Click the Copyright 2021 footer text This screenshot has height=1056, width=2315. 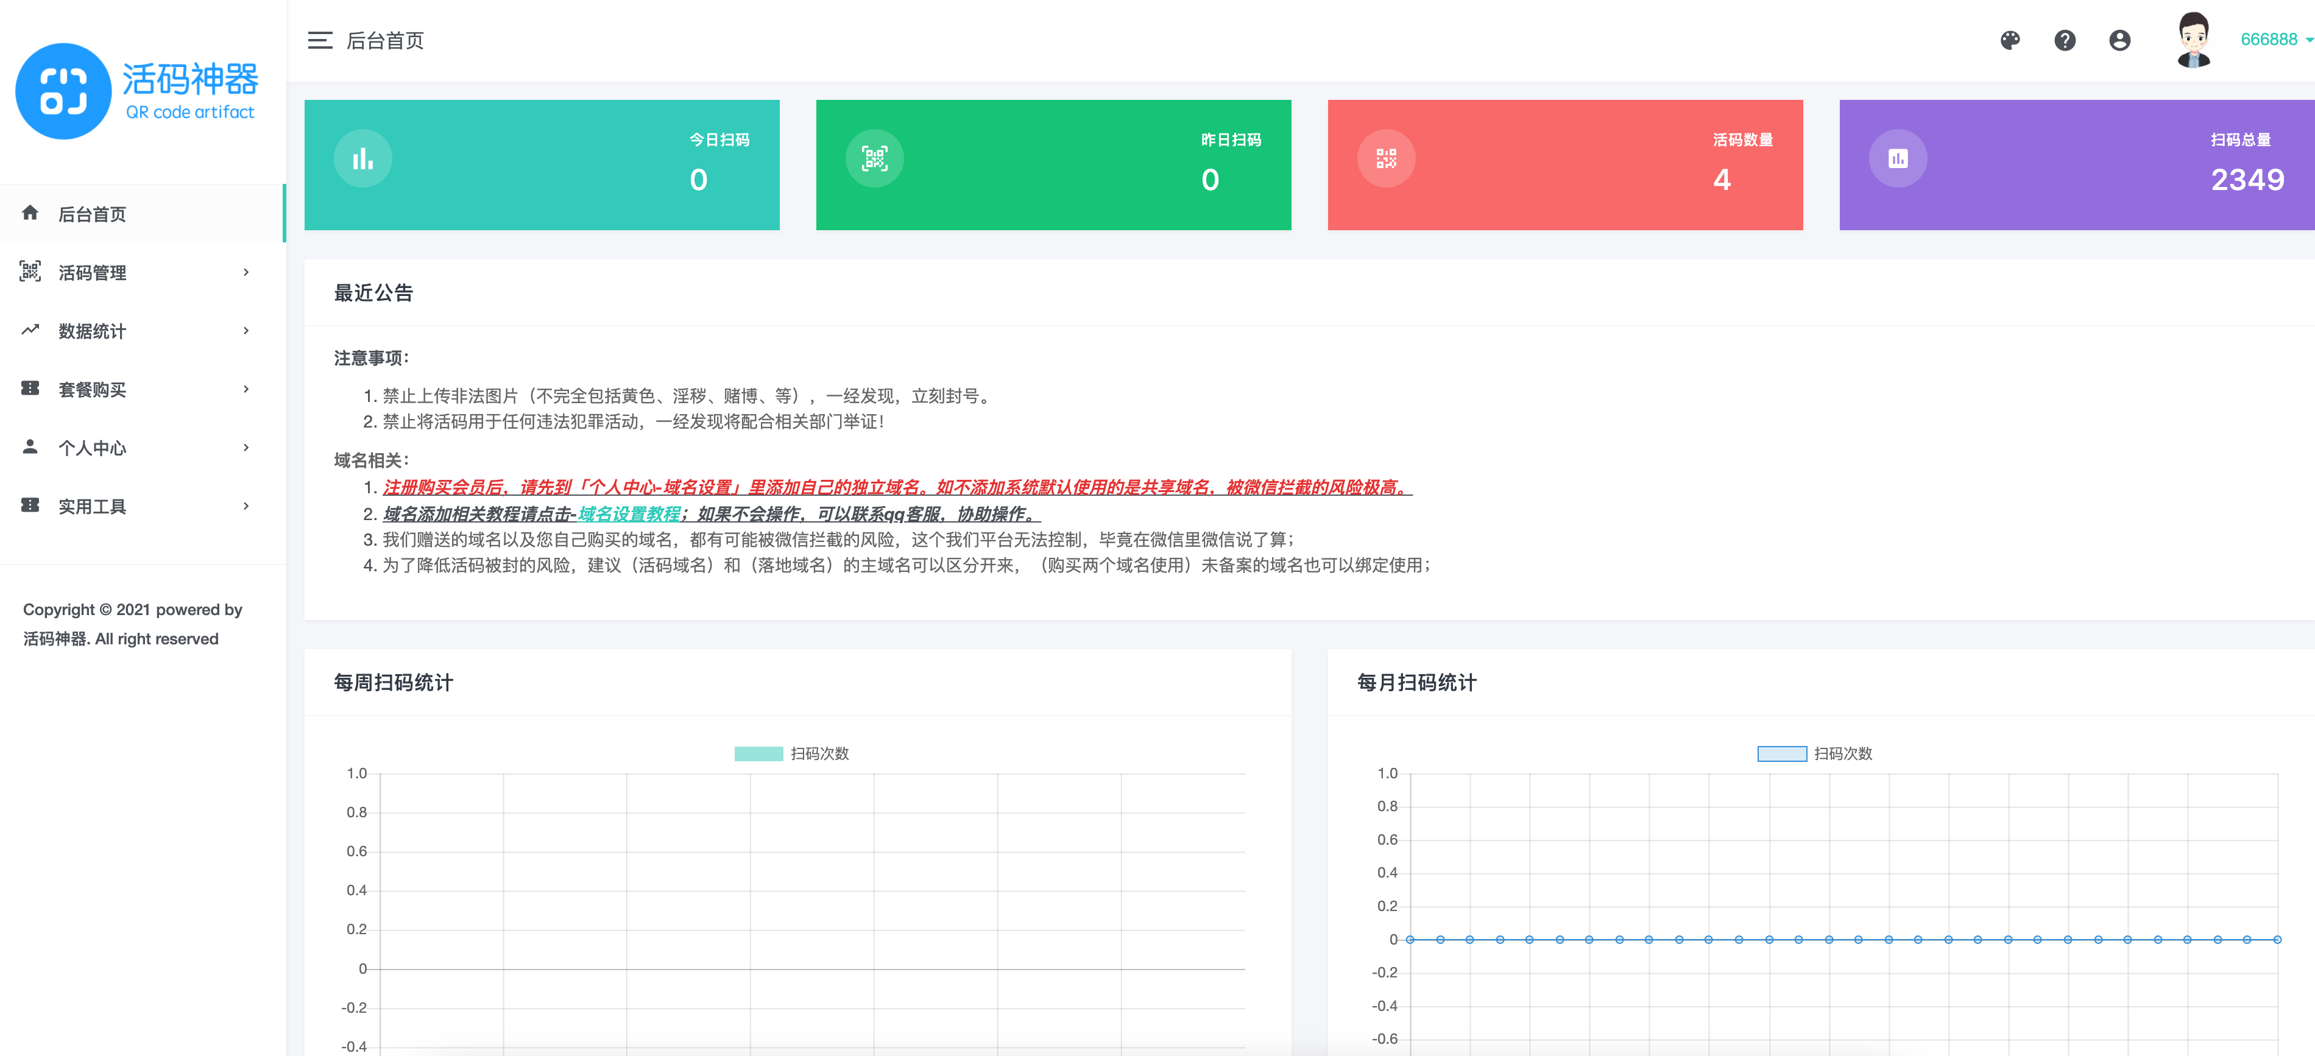133,624
